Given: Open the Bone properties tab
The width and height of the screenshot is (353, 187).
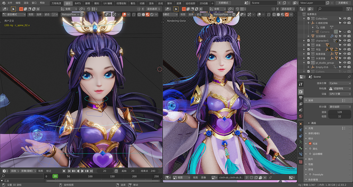Looking at the screenshot, I should click(301, 148).
